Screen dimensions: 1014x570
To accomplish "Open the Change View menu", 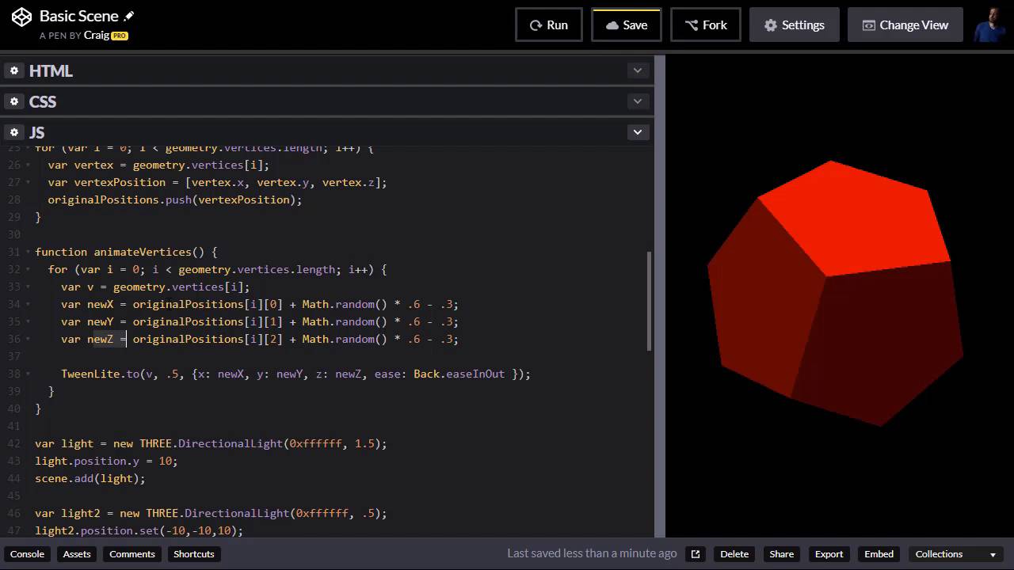I will 905,25.
